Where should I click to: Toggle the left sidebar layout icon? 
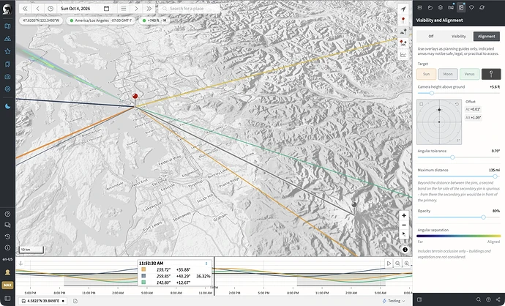click(x=7, y=299)
